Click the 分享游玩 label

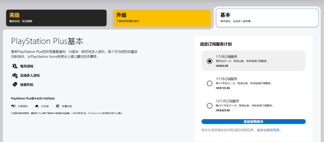pos(23,106)
